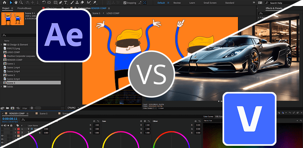Toggle the lock box of layer 1
303x148 pixels.
[11, 129]
